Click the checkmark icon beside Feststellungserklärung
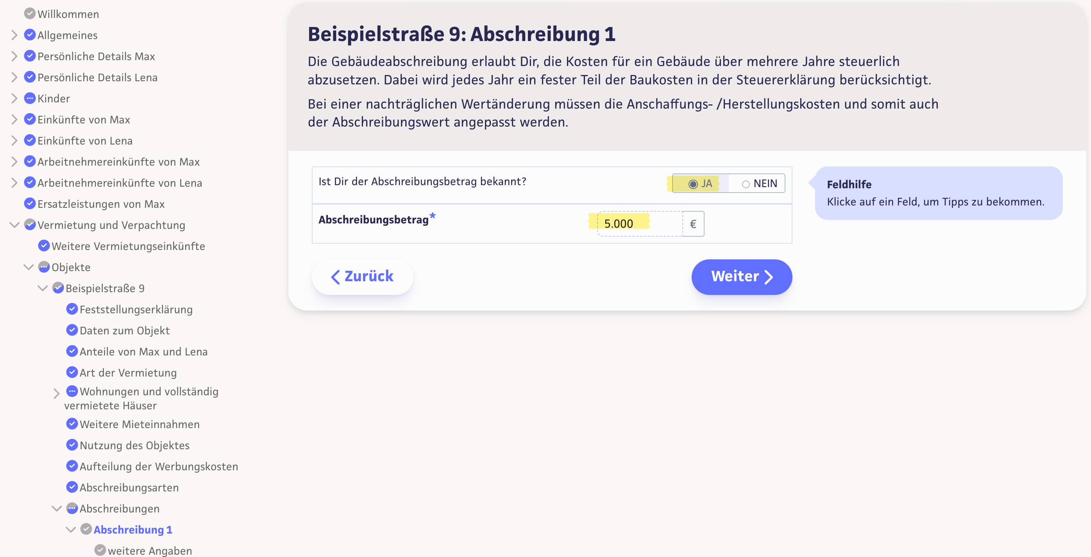1091x557 pixels. [72, 309]
